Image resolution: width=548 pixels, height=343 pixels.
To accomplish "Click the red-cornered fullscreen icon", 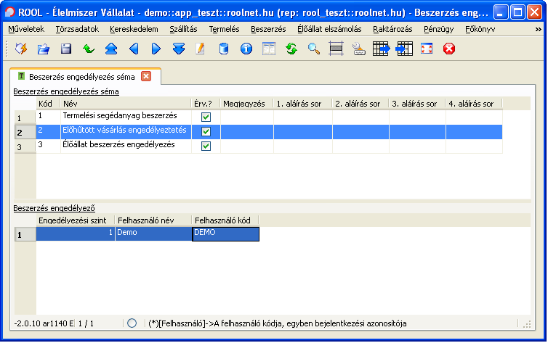I will [x=427, y=49].
